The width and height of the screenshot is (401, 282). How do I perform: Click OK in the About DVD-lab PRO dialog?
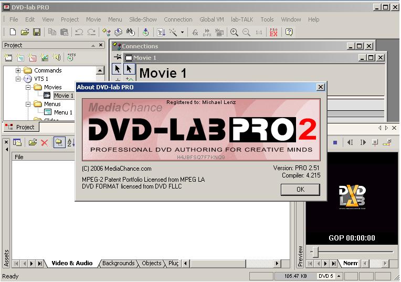(300, 190)
